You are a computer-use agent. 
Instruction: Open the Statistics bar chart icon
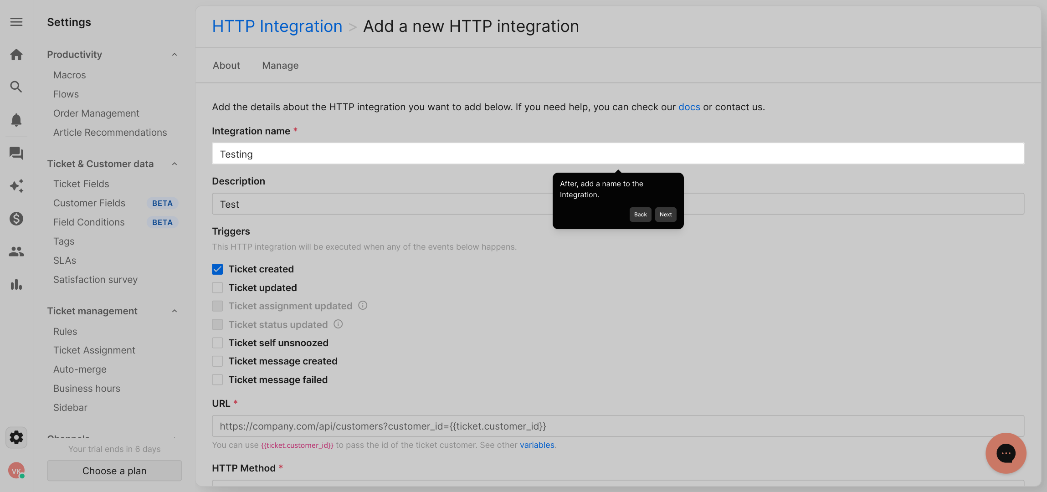tap(16, 284)
